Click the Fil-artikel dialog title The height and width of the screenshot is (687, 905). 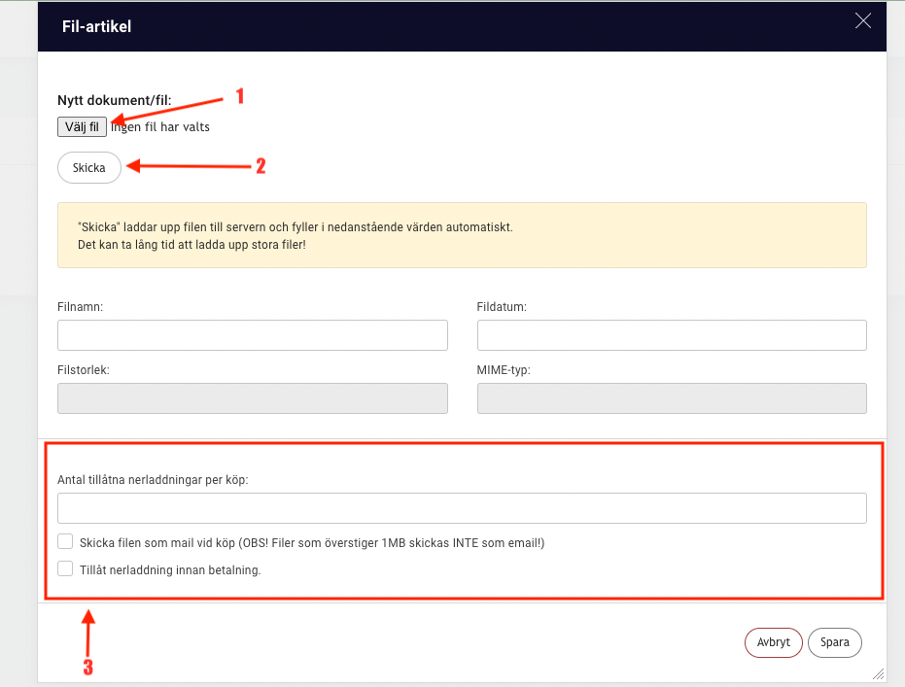pyautogui.click(x=97, y=26)
